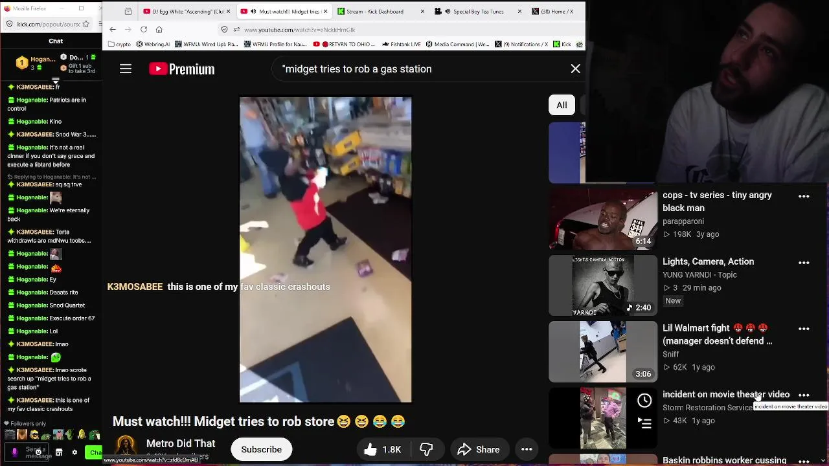Click the main video player
This screenshot has height=466, width=829.
[x=325, y=250]
